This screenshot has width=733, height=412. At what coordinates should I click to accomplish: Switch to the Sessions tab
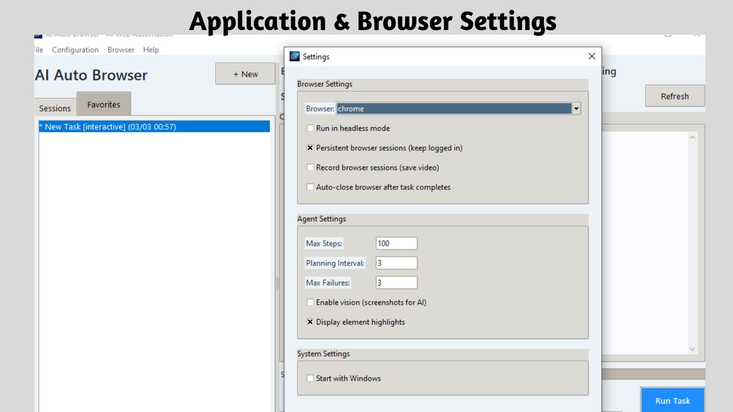55,108
